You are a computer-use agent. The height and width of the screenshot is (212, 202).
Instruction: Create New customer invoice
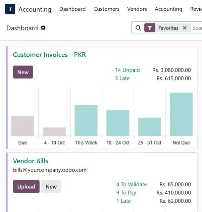23,72
